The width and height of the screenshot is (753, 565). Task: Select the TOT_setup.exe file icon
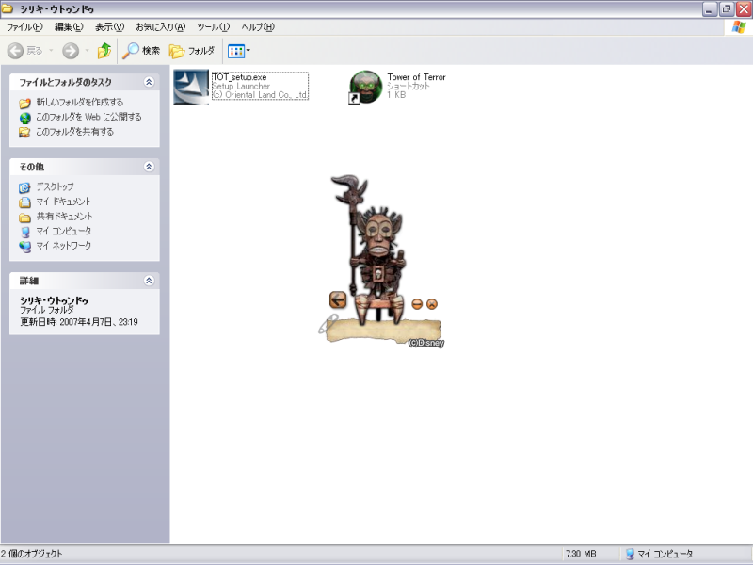(191, 87)
